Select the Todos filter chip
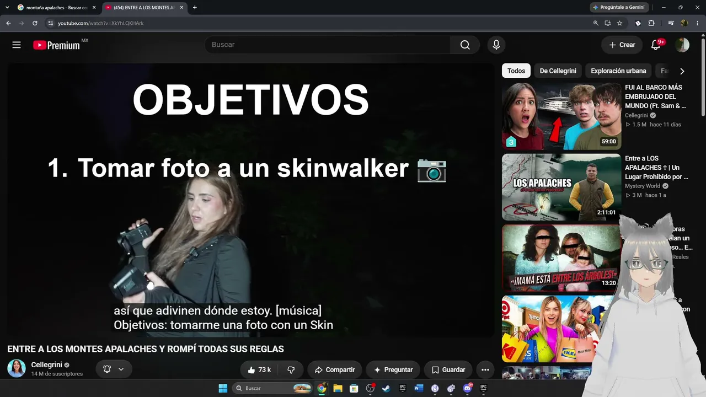 [x=516, y=71]
